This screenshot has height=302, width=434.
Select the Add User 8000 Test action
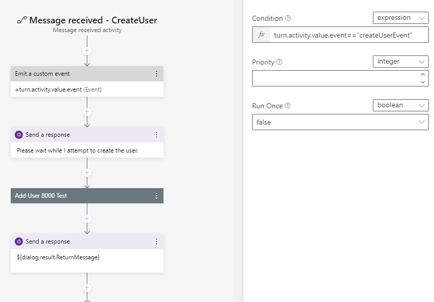click(x=87, y=196)
